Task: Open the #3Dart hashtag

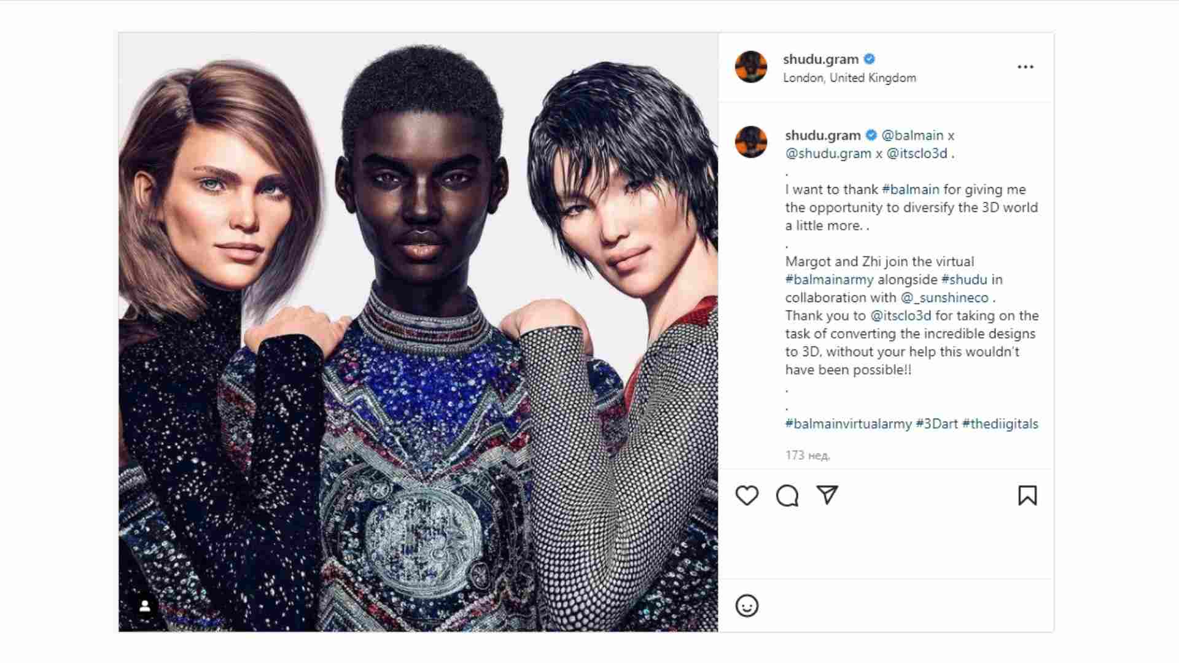Action: click(x=936, y=424)
